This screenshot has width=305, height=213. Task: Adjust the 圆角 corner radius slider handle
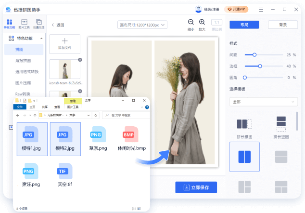(245, 78)
